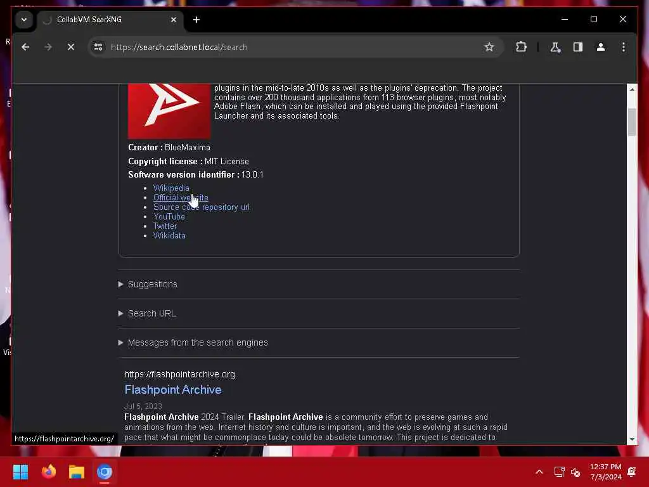This screenshot has height=487, width=649.
Task: Toggle the browser side panel
Action: coord(578,47)
